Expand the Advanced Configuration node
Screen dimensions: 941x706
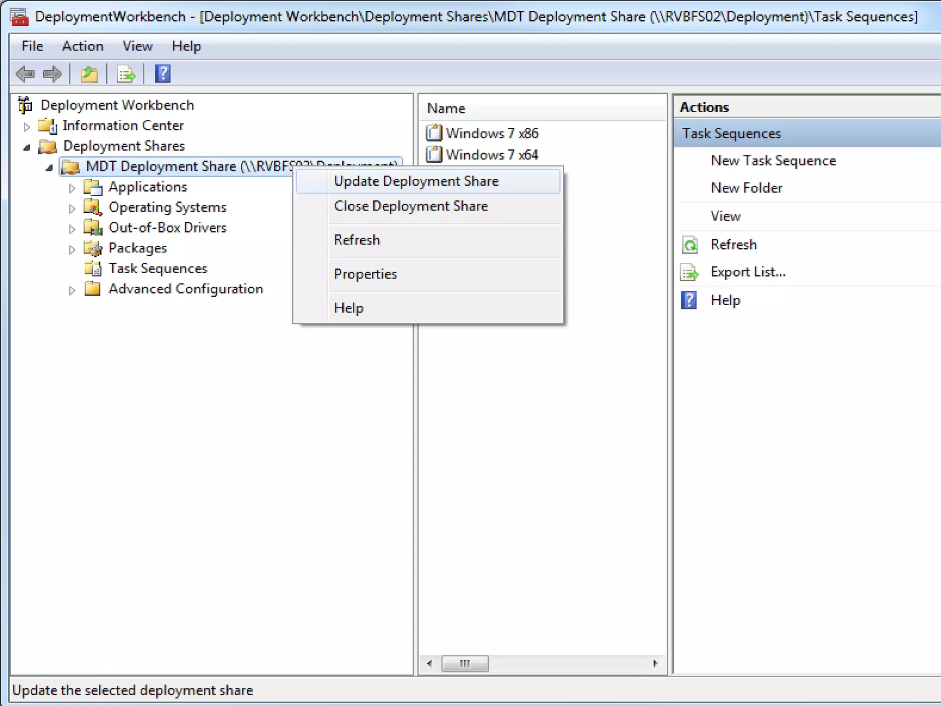click(x=72, y=290)
